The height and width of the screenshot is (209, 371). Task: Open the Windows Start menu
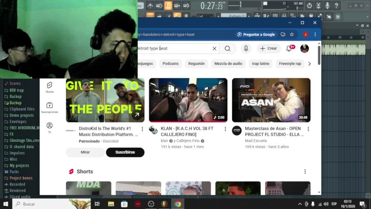[6, 204]
